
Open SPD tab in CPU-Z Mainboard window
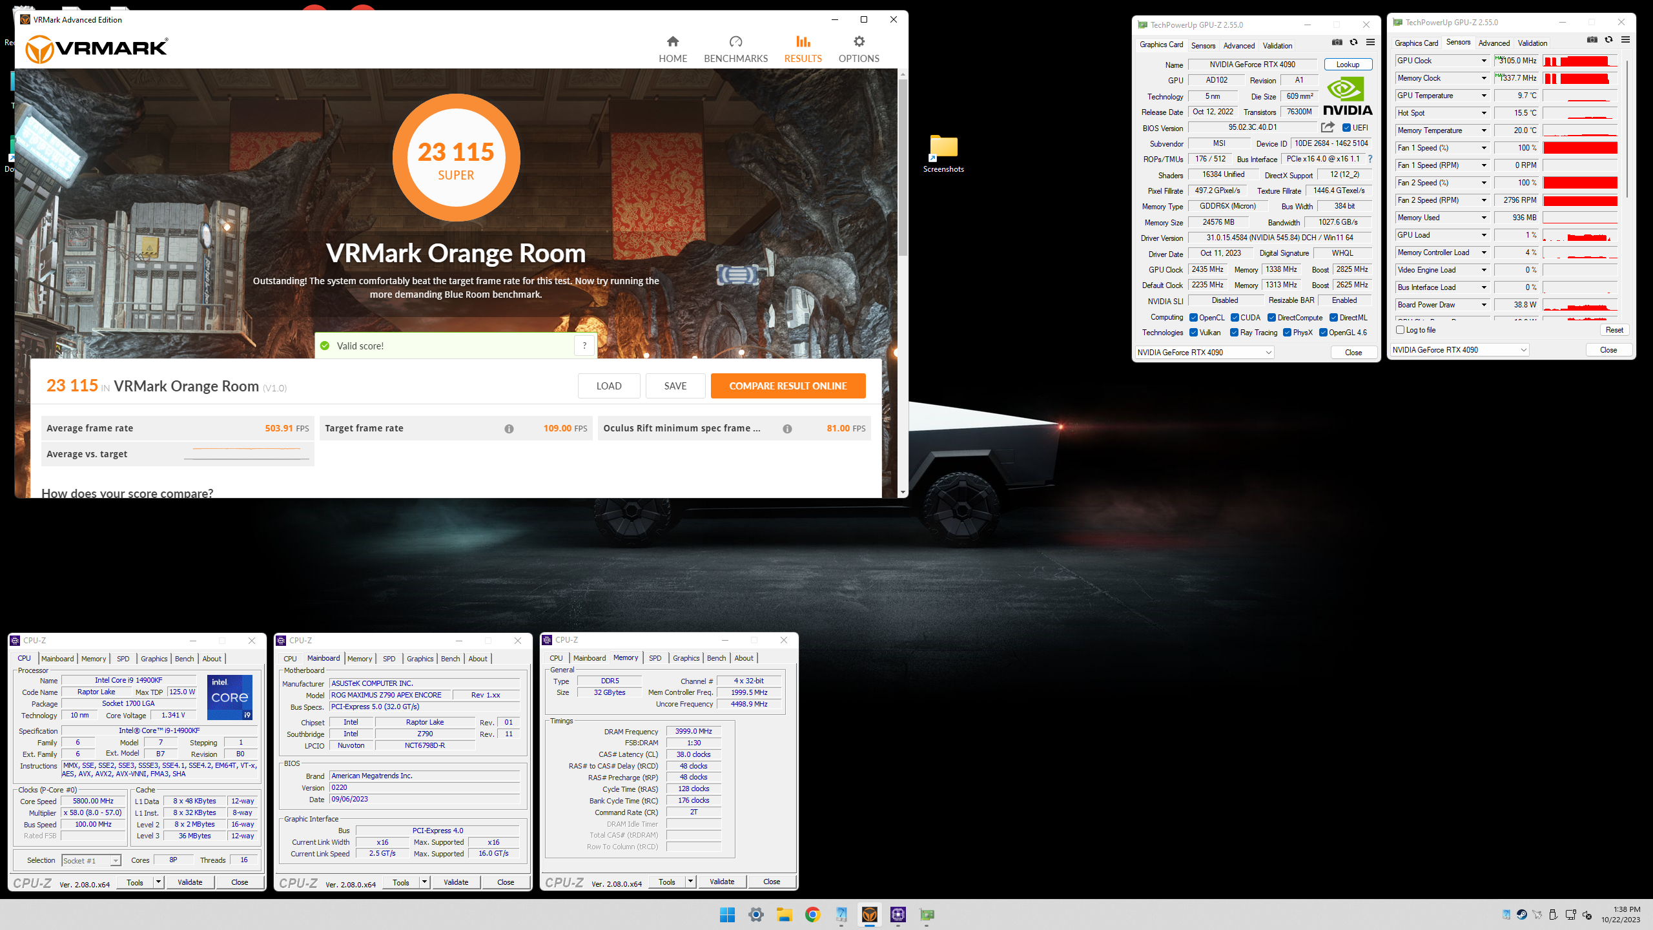(389, 659)
